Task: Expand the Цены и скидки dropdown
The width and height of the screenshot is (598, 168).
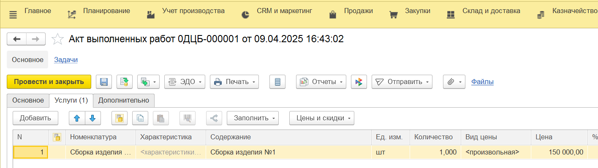Action: 322,118
